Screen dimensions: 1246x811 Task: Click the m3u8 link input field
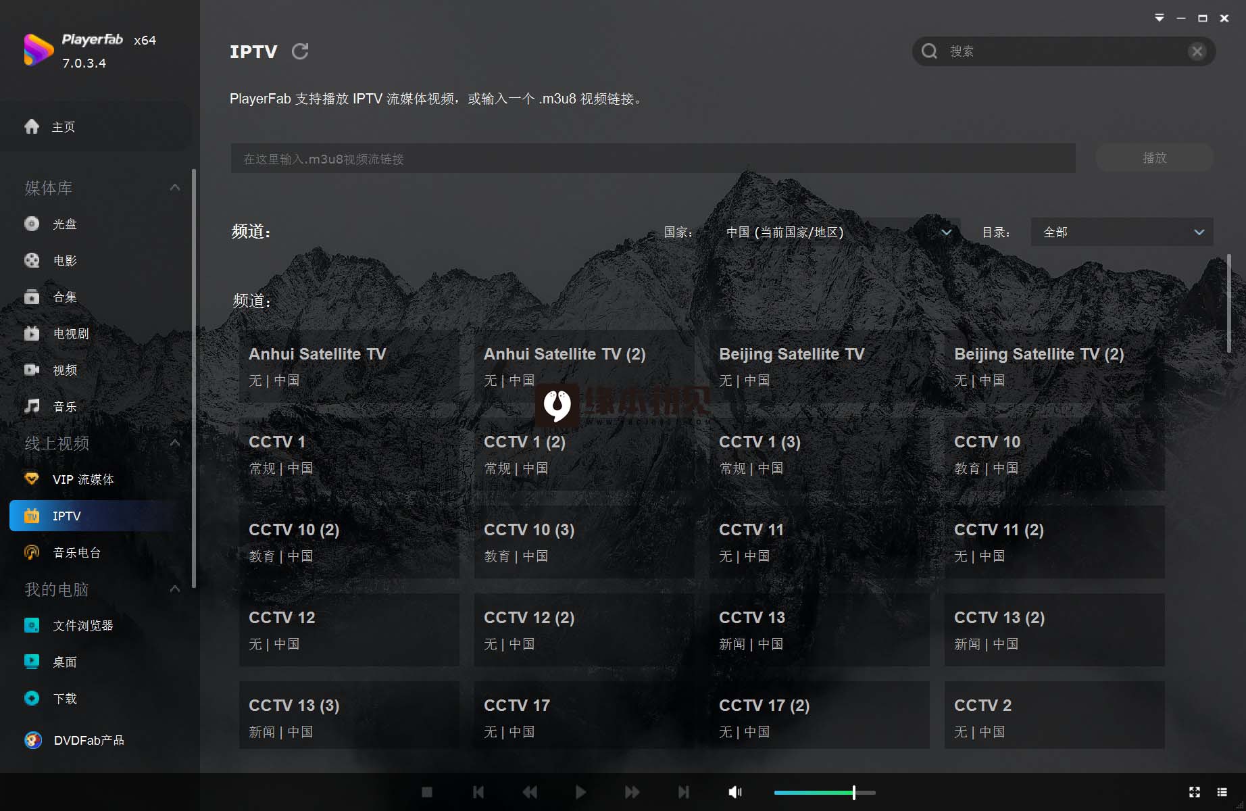coord(653,158)
